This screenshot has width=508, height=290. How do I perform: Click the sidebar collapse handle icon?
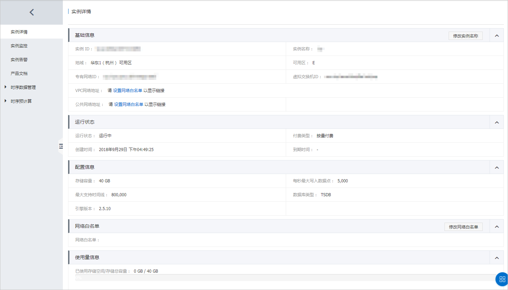[61, 146]
